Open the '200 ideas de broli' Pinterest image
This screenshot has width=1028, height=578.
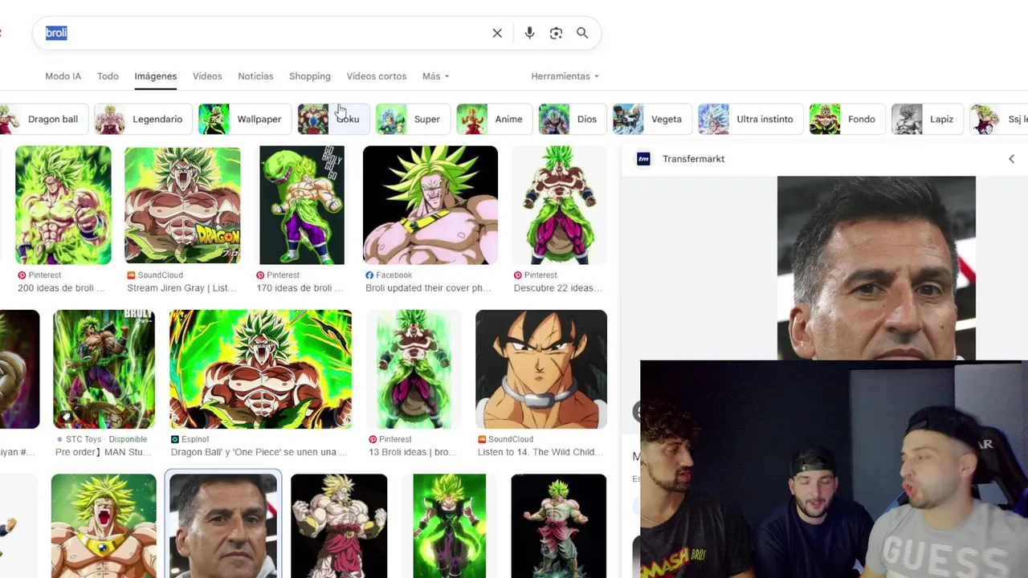pyautogui.click(x=63, y=205)
